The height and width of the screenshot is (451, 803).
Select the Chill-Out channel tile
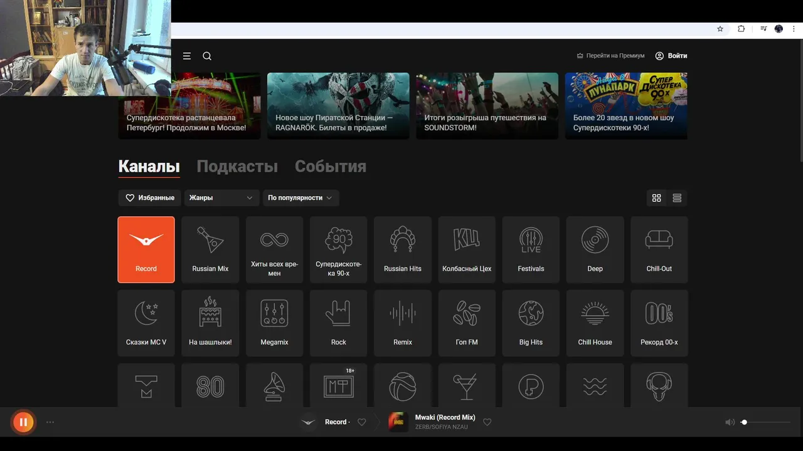click(x=659, y=250)
